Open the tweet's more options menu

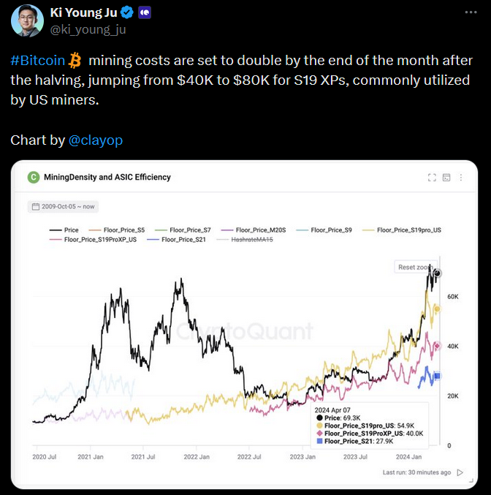pyautogui.click(x=468, y=12)
